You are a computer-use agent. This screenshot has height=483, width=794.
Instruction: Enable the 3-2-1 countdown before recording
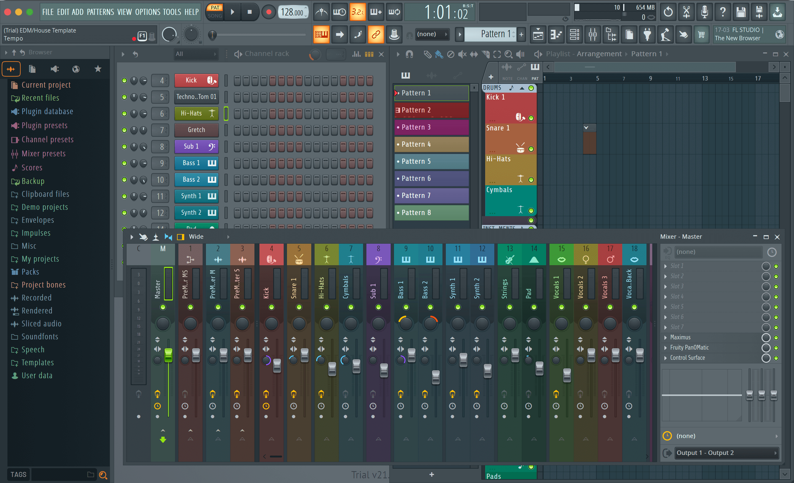point(357,12)
